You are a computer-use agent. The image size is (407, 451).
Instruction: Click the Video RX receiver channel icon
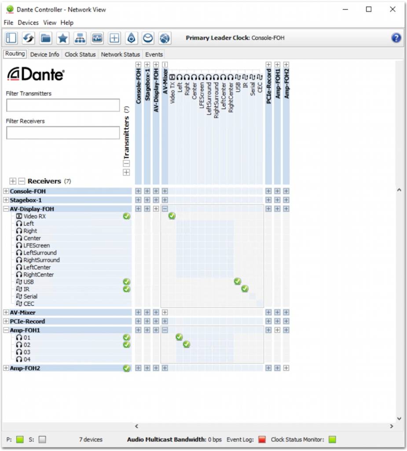19,216
